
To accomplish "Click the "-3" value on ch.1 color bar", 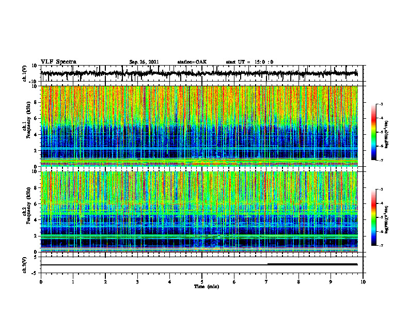I will (381, 104).
